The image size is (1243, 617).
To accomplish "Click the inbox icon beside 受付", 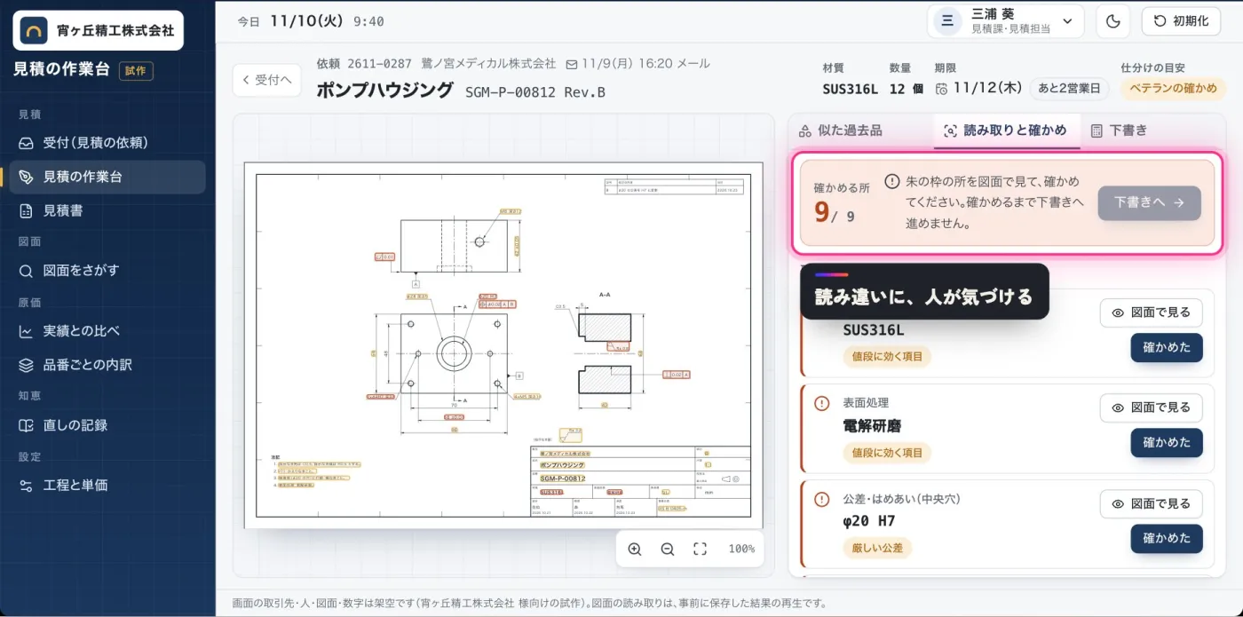I will (x=26, y=143).
